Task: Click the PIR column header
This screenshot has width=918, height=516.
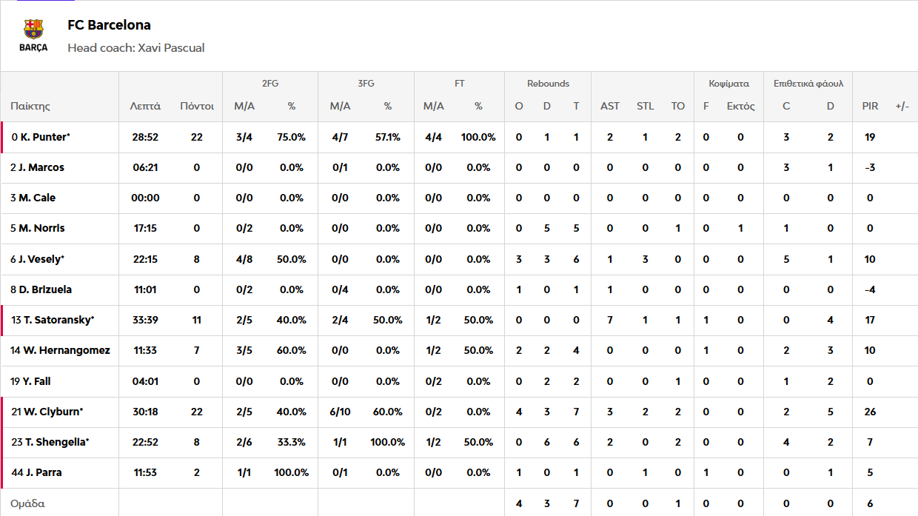Action: coord(870,106)
